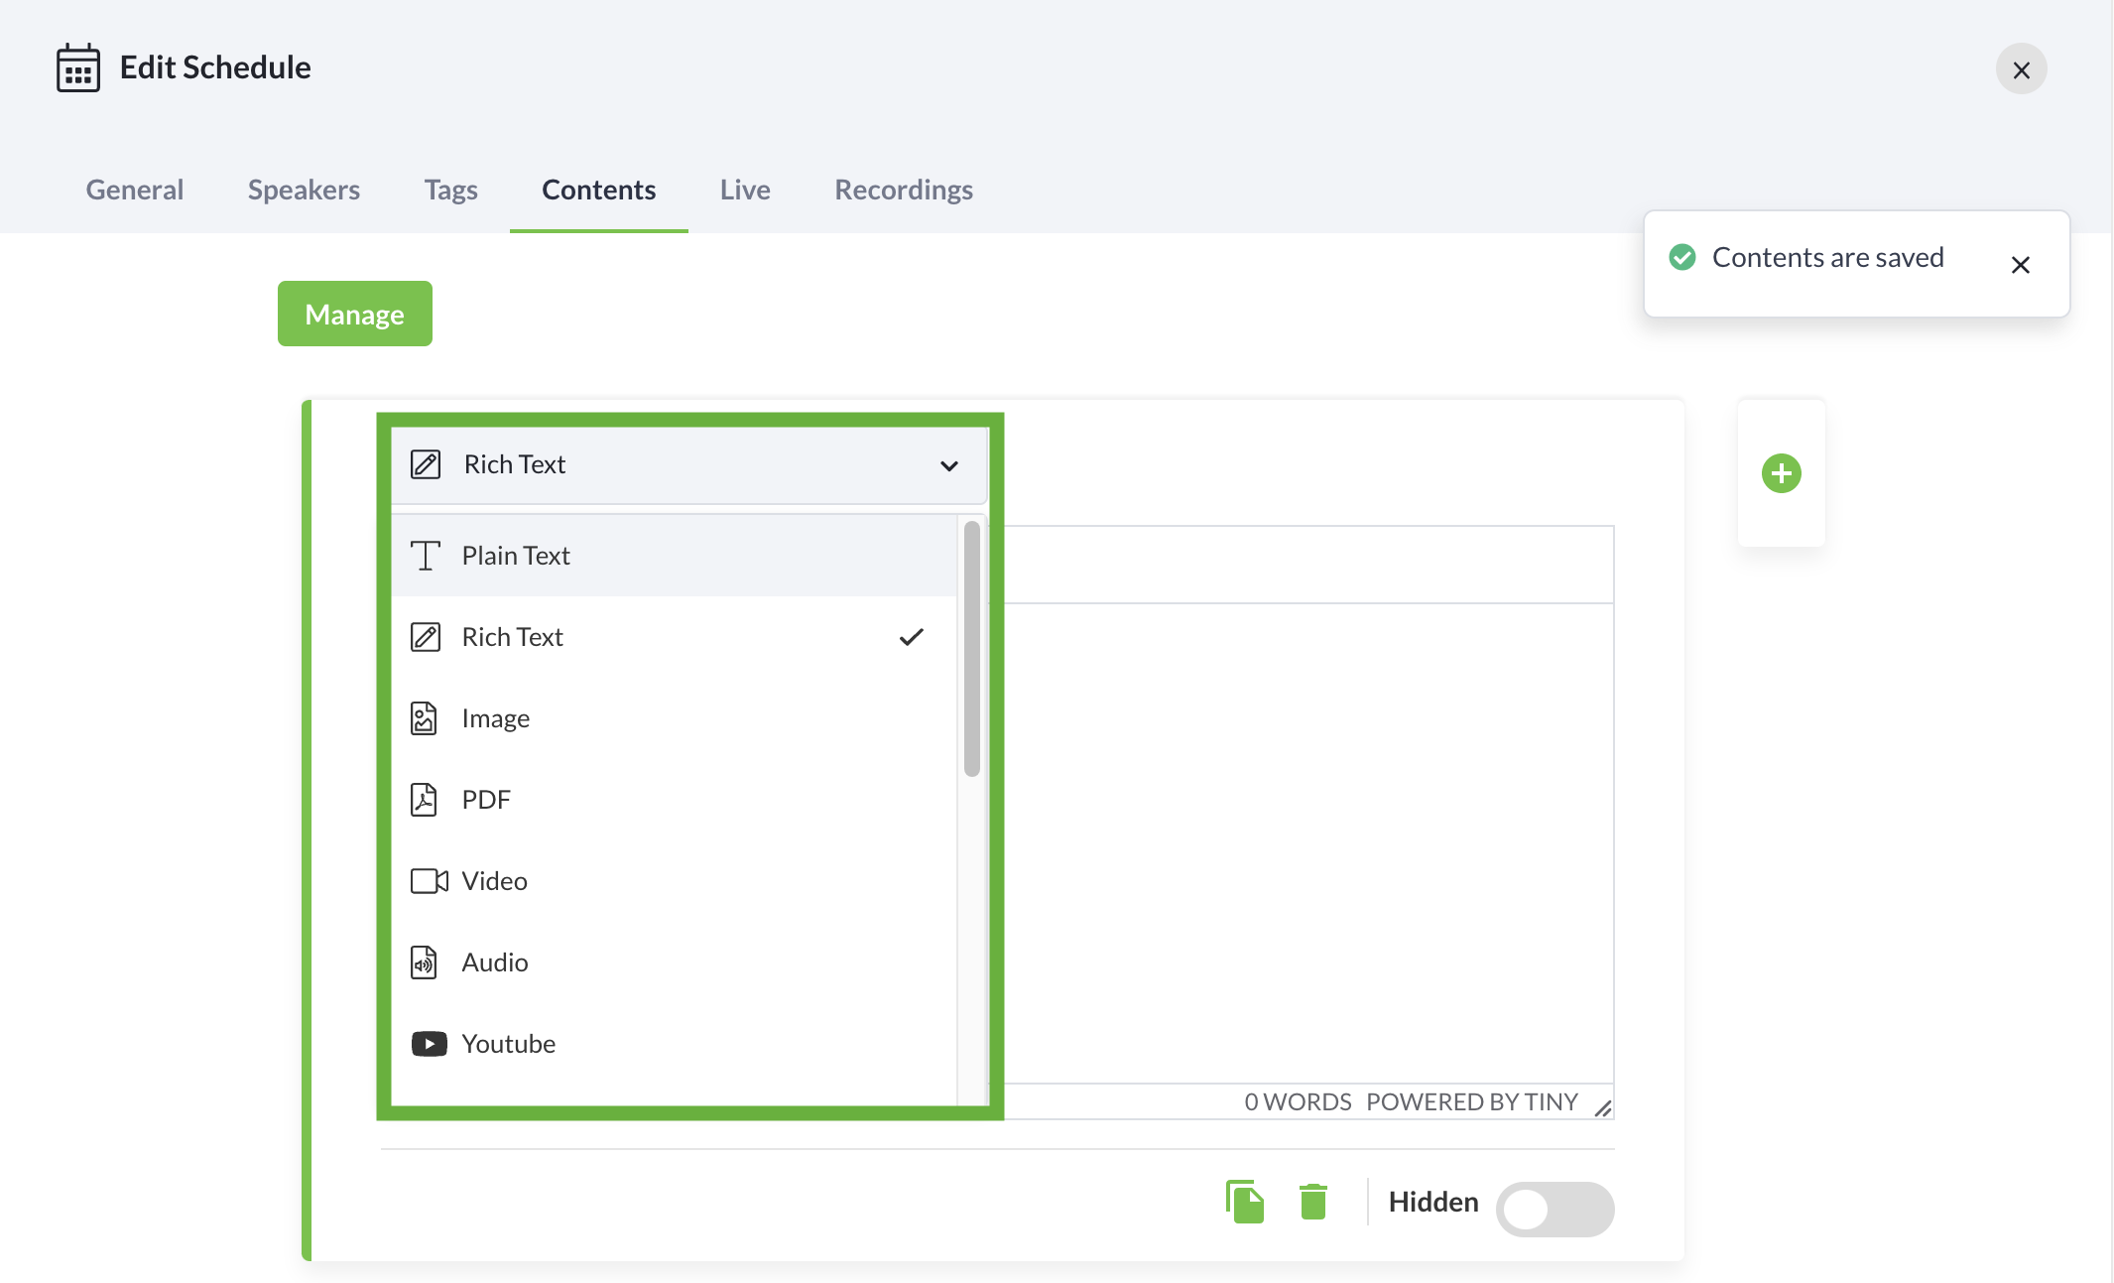Click the editor resize handle corner
This screenshot has width=2114, height=1283.
[x=1602, y=1108]
